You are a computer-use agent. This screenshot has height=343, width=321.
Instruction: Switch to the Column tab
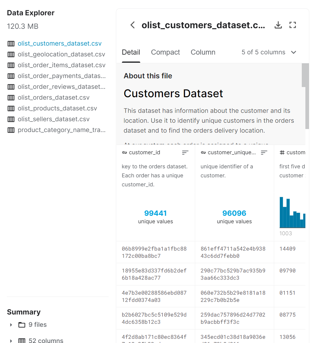(x=203, y=52)
